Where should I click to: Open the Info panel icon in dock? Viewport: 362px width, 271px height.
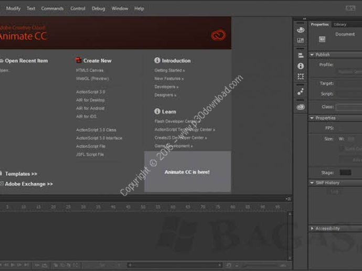[x=301, y=66]
